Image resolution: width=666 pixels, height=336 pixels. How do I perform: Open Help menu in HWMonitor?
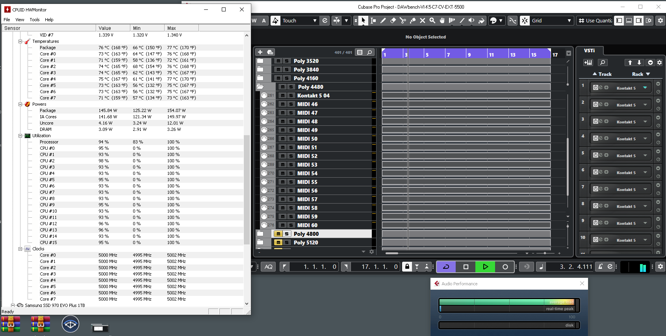point(49,20)
